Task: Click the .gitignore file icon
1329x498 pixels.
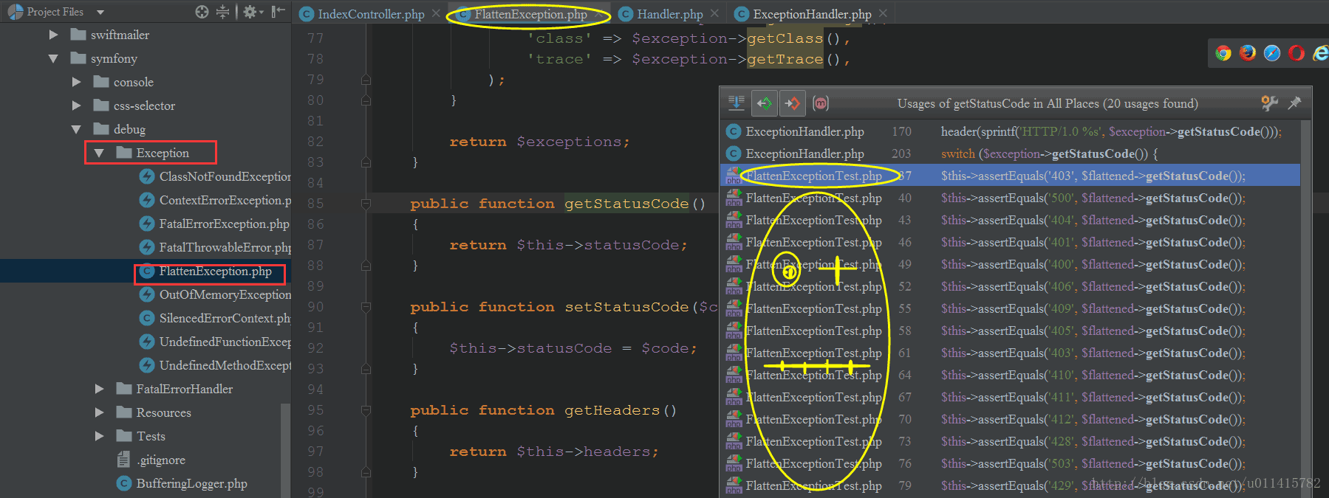Action: (124, 460)
